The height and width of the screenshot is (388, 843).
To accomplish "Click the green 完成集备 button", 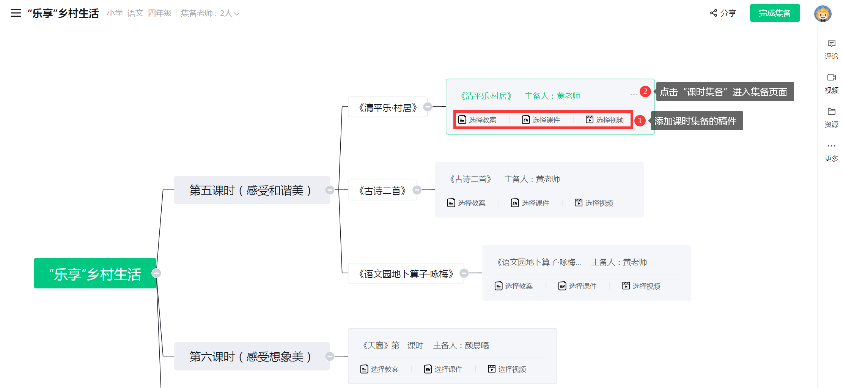I will (775, 13).
